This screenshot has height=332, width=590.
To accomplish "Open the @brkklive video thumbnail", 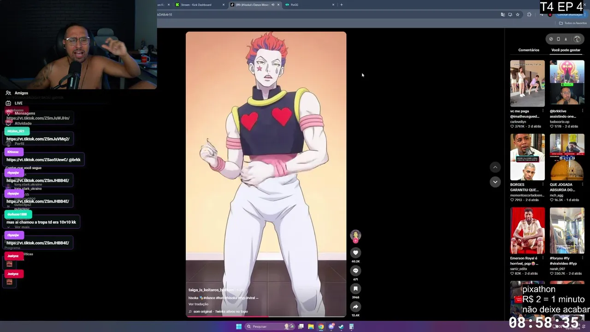I will pos(567,83).
